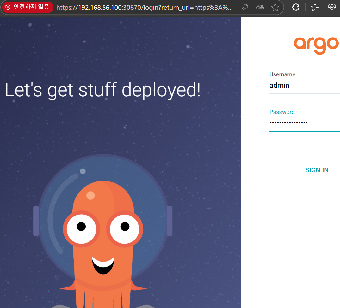Viewport: 340px width, 308px height.
Task: Click the strikethrough https in the URL
Action: pyautogui.click(x=64, y=8)
